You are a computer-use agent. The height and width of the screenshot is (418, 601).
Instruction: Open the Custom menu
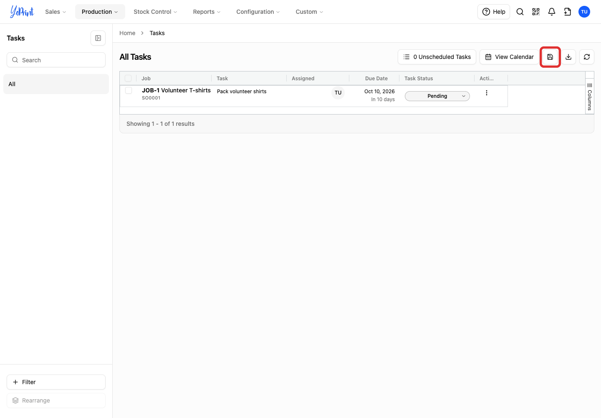(x=309, y=12)
